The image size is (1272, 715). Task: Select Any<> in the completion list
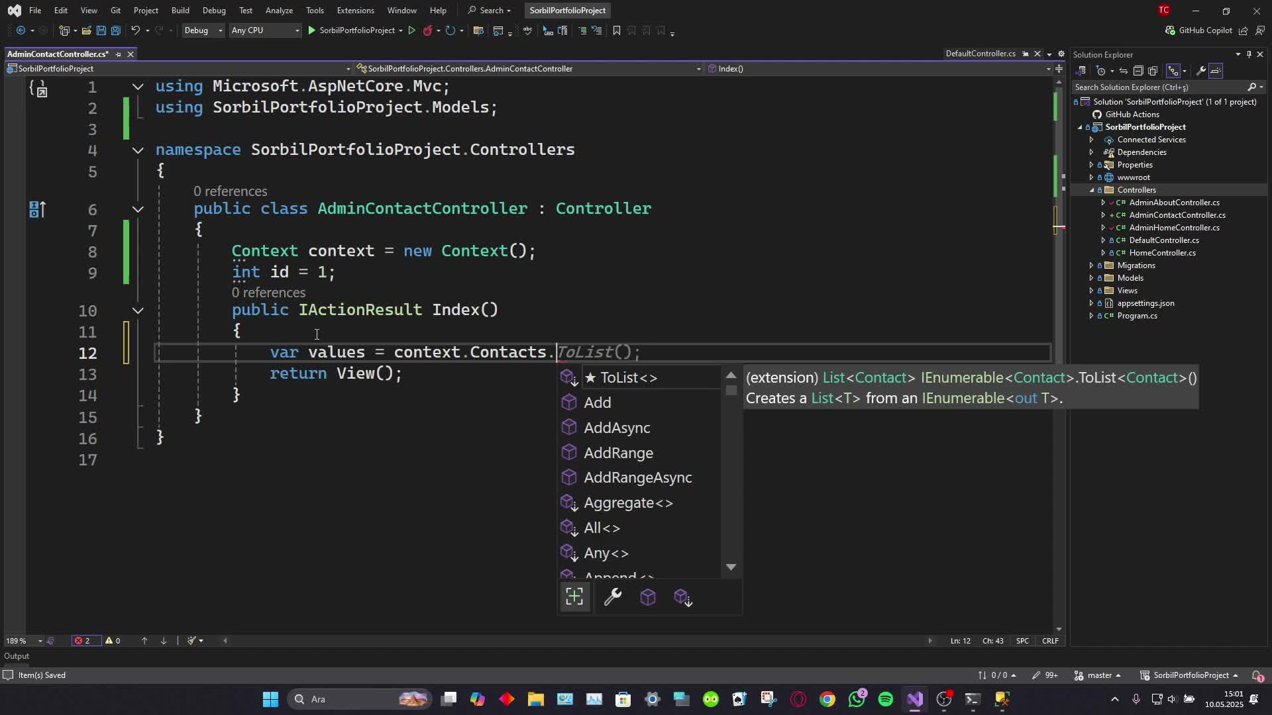coord(639,553)
